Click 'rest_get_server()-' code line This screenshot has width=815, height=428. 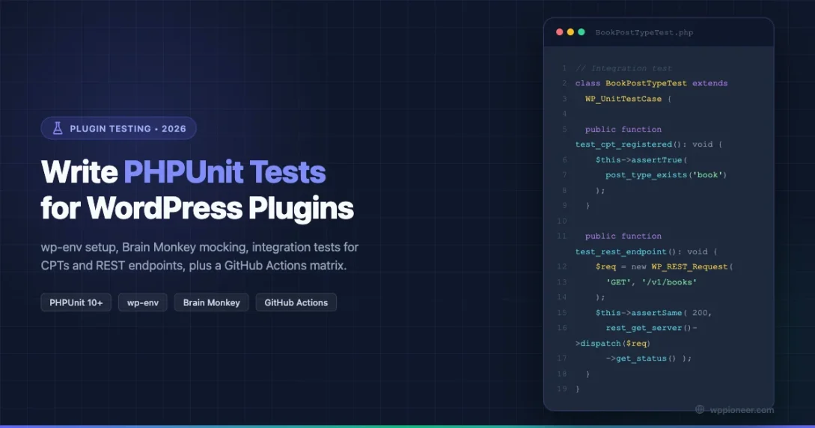coord(651,328)
